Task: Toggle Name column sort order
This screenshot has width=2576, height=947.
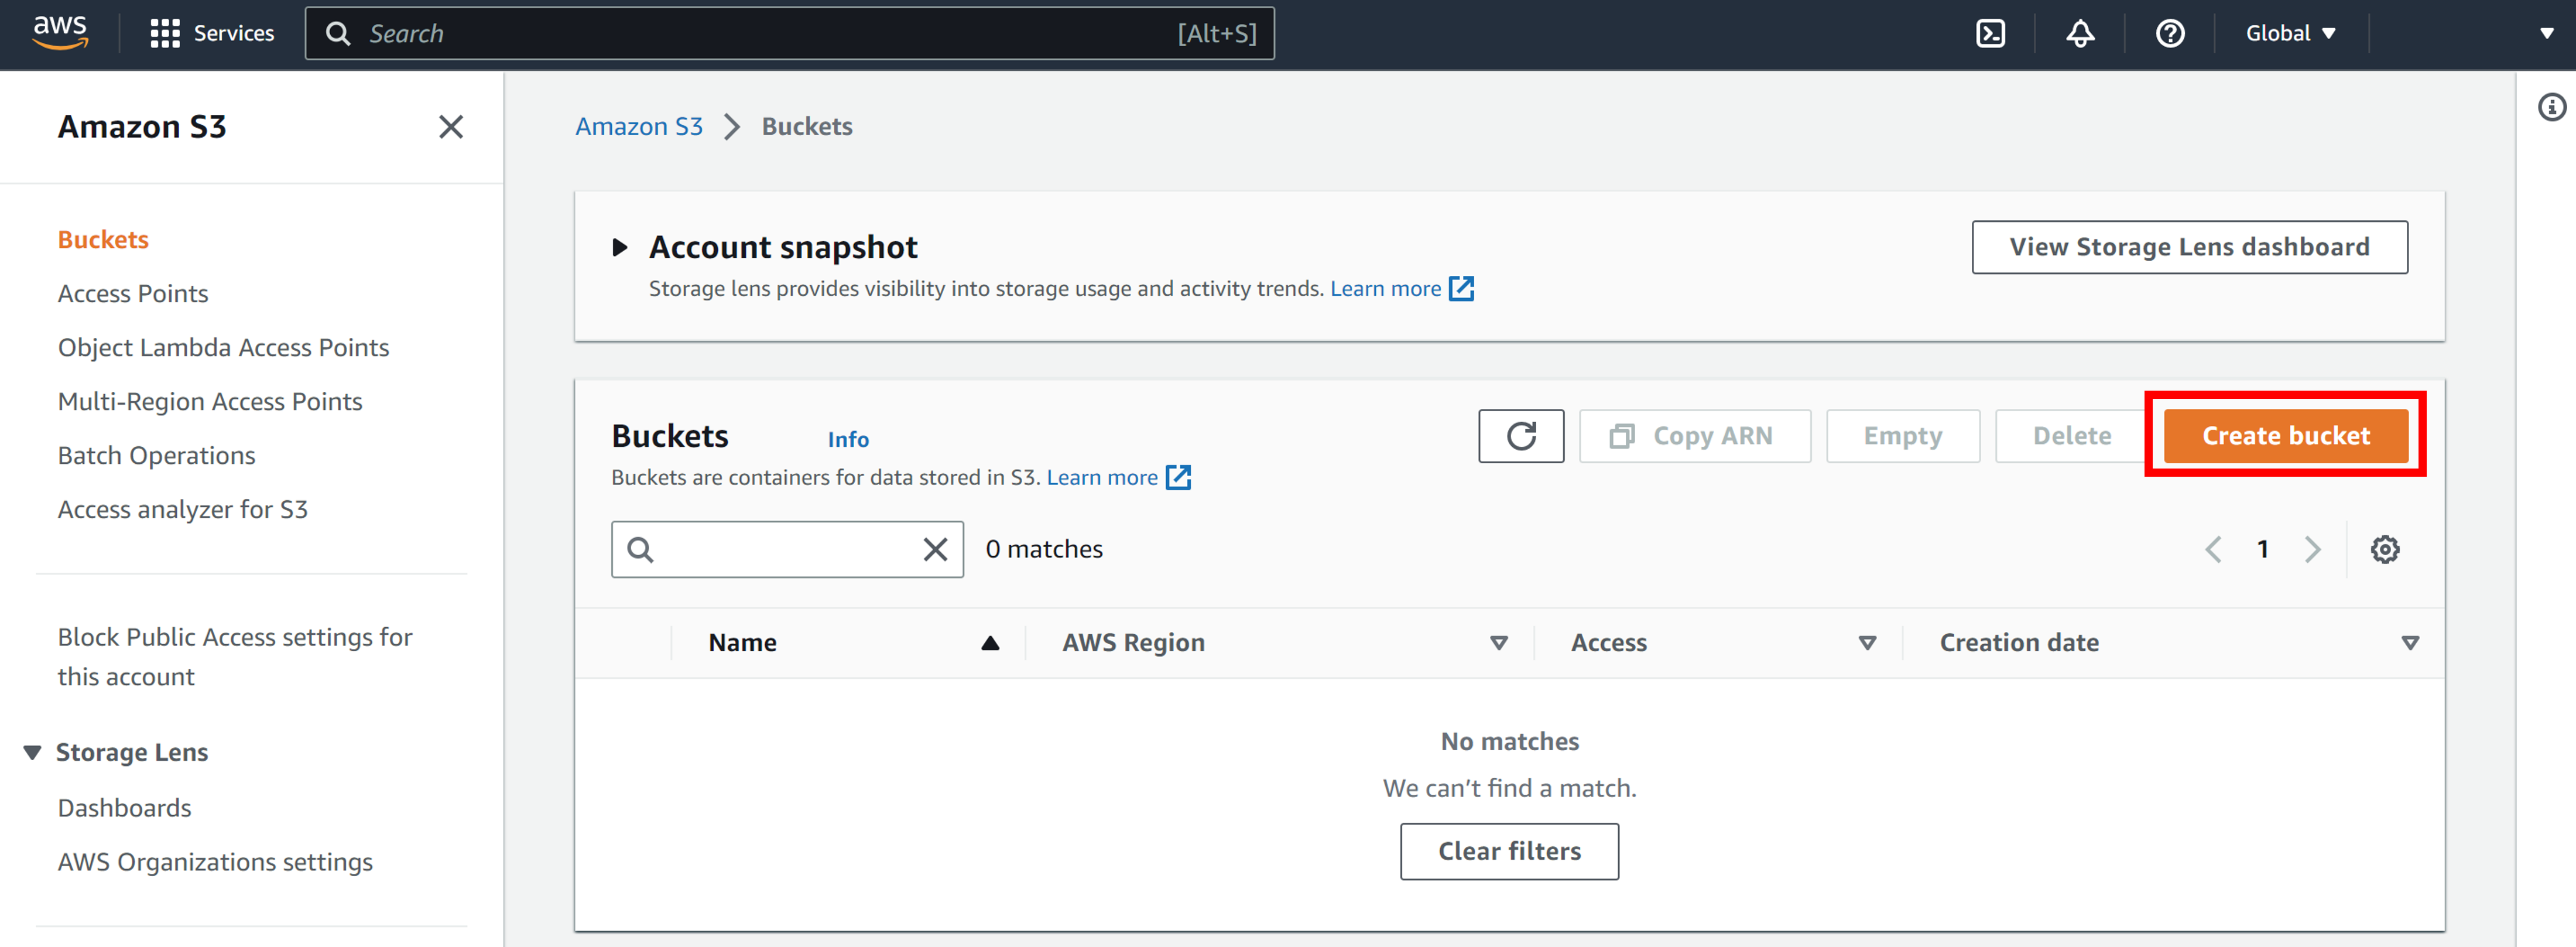Action: coord(990,643)
